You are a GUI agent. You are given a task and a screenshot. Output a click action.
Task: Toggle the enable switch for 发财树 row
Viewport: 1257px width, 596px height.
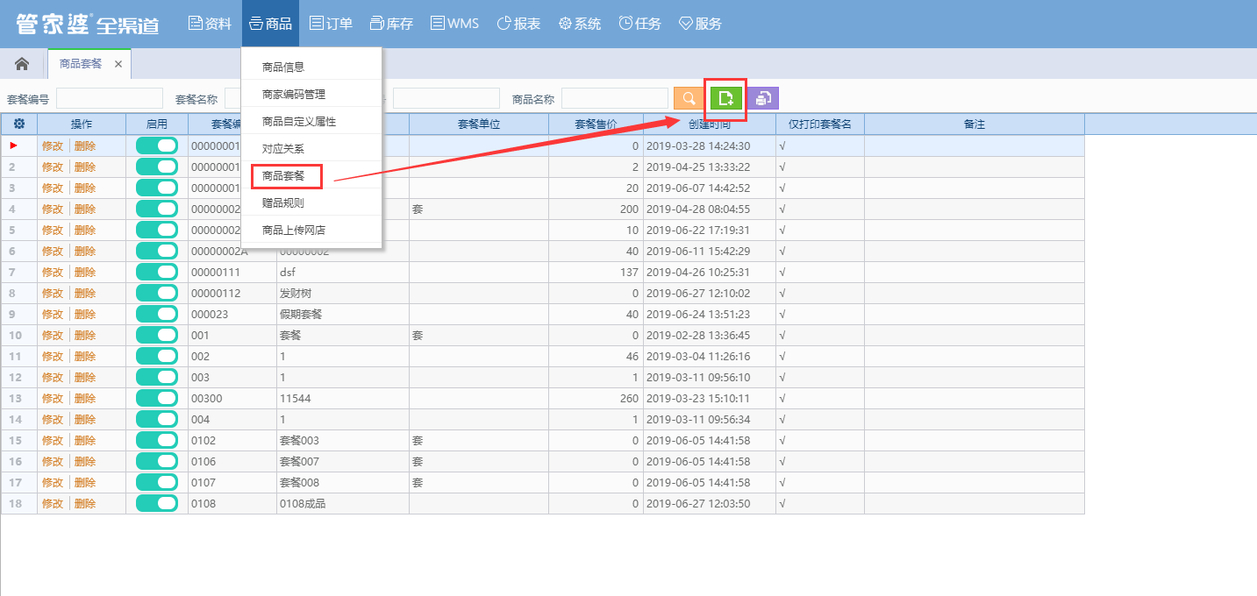point(157,293)
